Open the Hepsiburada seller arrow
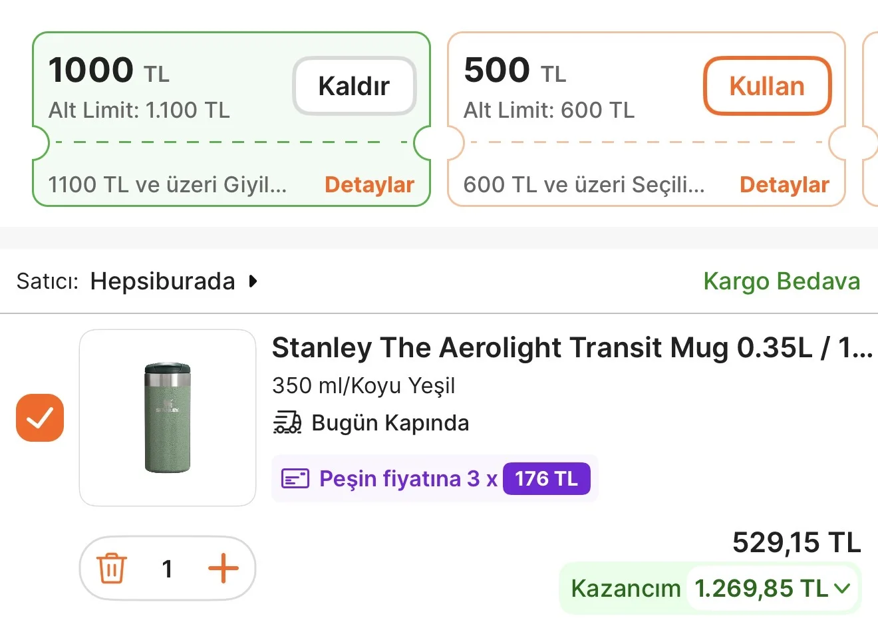Viewport: 878px width, 644px height. pyautogui.click(x=253, y=281)
